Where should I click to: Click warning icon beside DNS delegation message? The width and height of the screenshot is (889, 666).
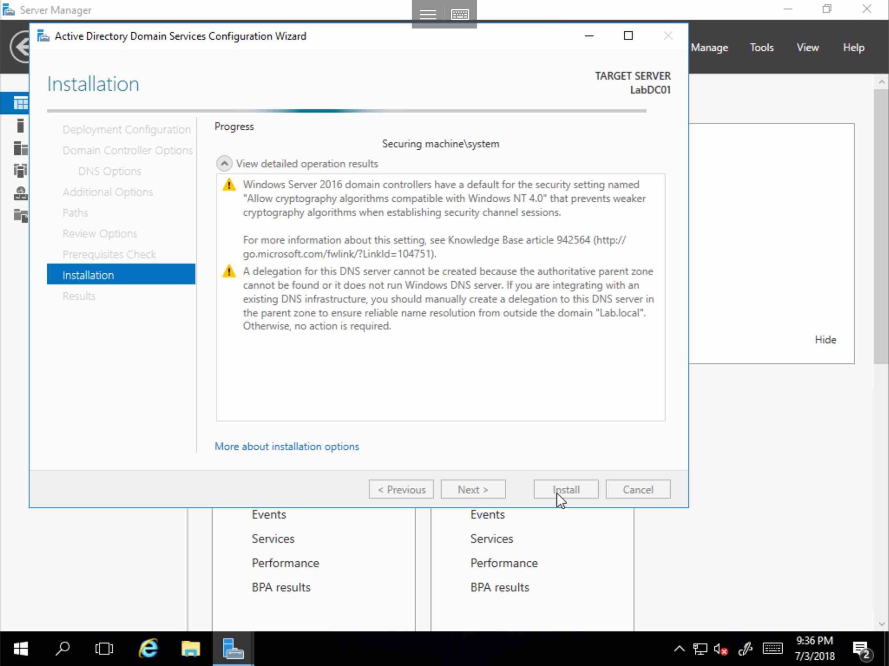tap(229, 271)
